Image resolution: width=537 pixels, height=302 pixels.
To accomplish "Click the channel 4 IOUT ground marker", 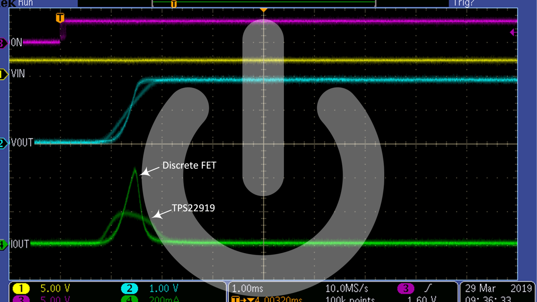I will point(3,244).
